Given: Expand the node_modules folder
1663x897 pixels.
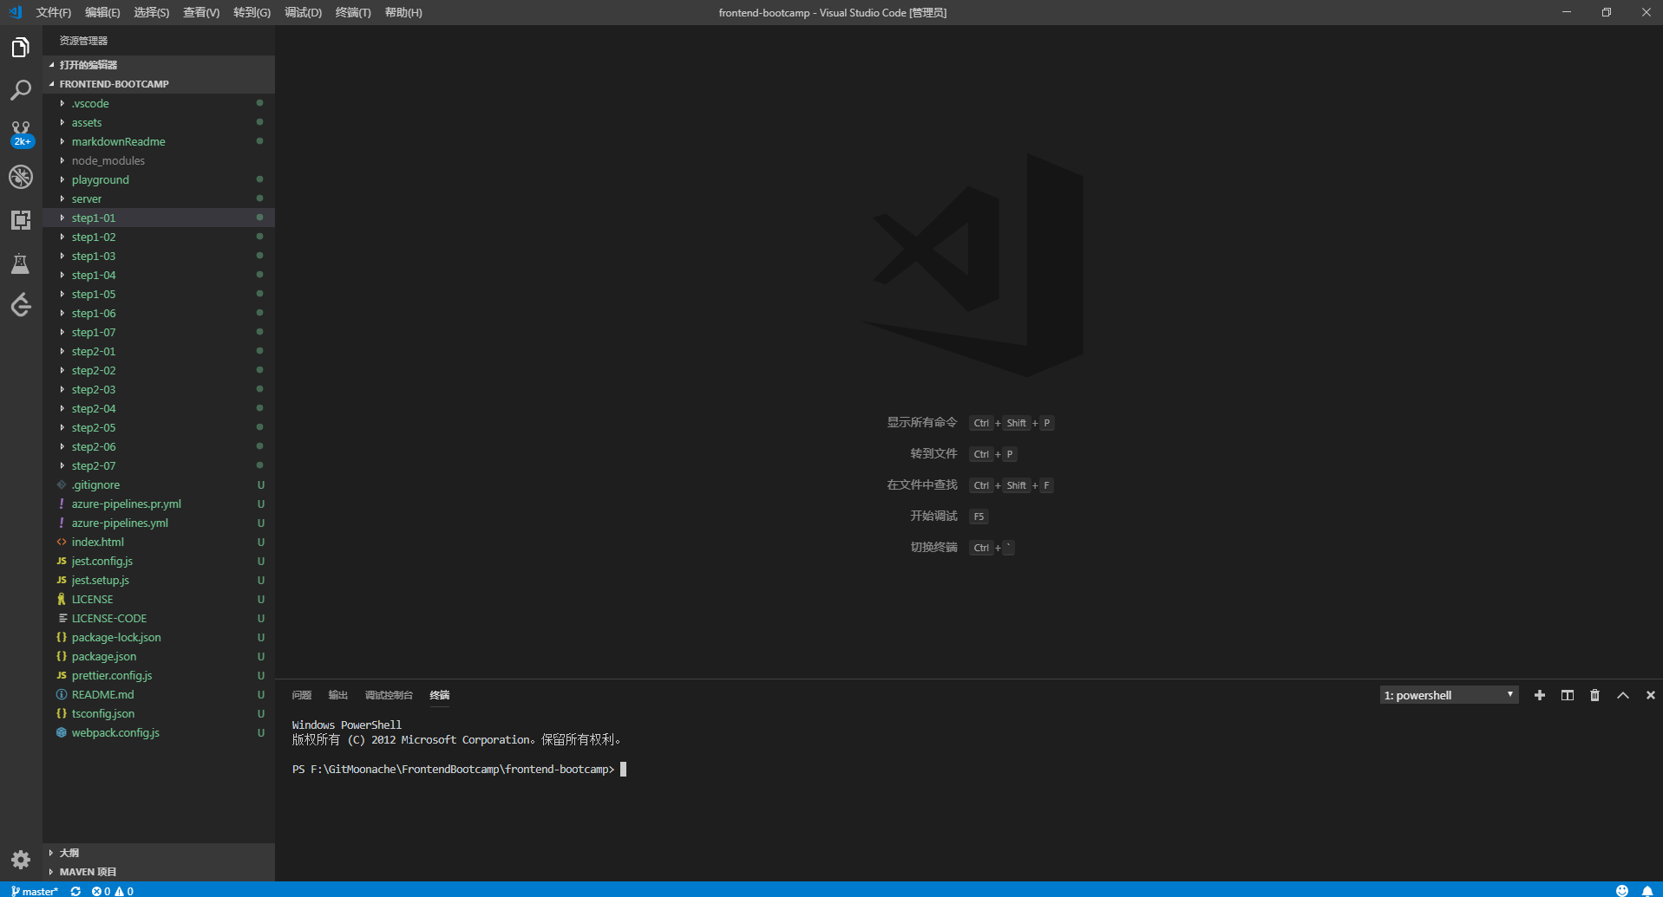Looking at the screenshot, I should click(159, 160).
